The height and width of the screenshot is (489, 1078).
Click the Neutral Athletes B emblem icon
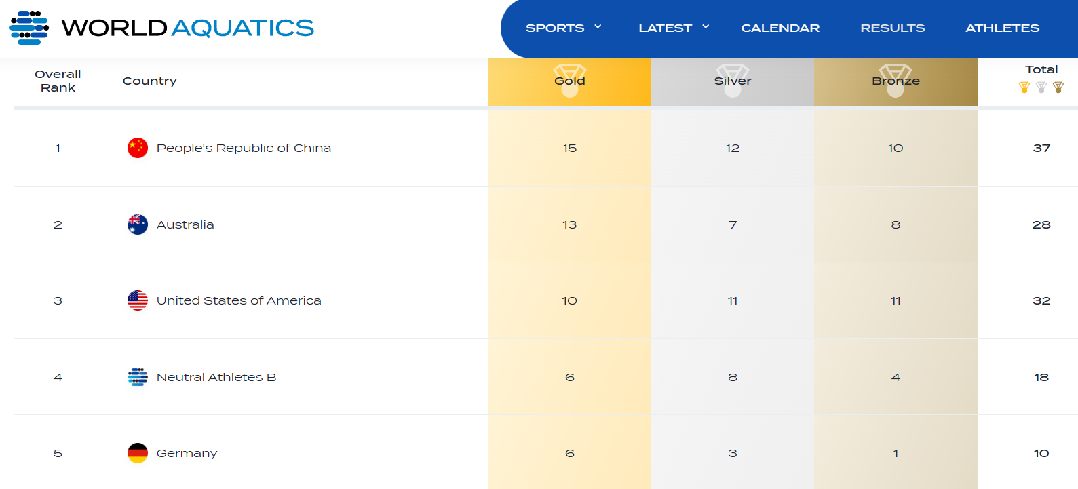click(138, 377)
